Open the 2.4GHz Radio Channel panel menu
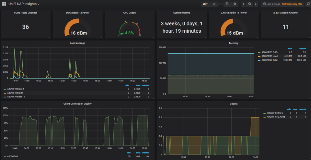This screenshot has width=311, height=160. [x=286, y=13]
